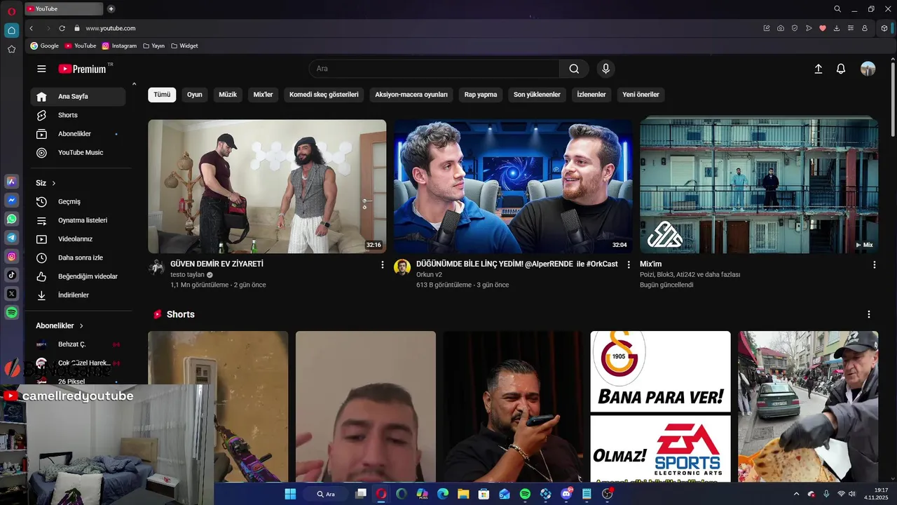This screenshot has height=505, width=897.
Task: Expand the Siz section chevron
Action: (53, 183)
